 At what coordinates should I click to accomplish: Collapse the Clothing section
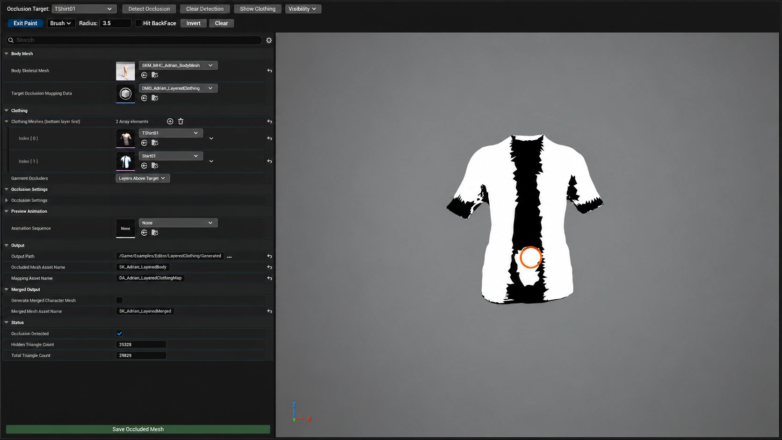coord(7,111)
